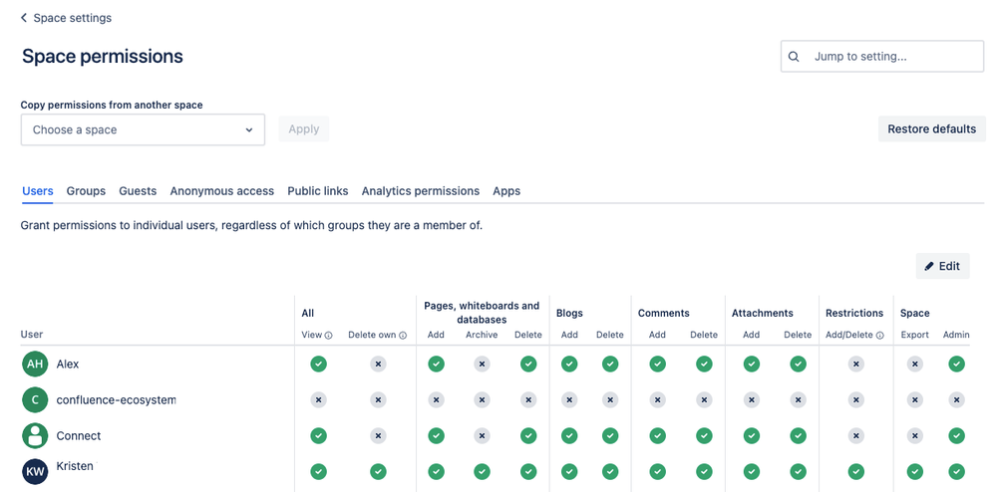Go back via Space settings chevron
Screen dimensions: 996x492
point(24,18)
